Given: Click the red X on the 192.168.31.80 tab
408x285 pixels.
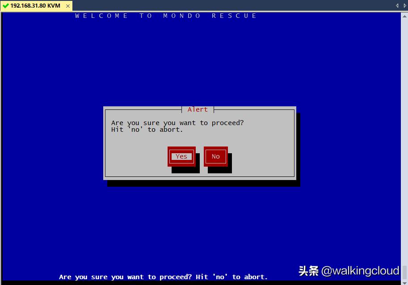Looking at the screenshot, I should tap(67, 7).
